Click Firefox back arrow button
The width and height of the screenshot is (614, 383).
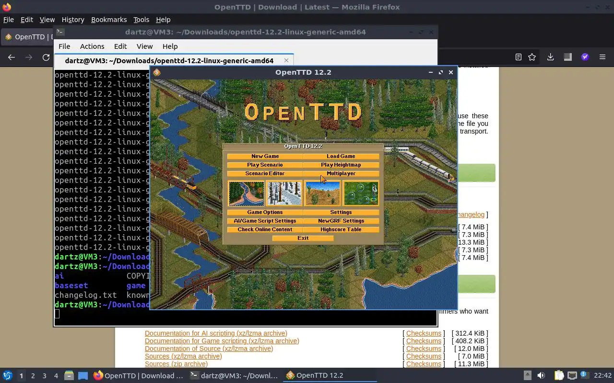point(12,57)
